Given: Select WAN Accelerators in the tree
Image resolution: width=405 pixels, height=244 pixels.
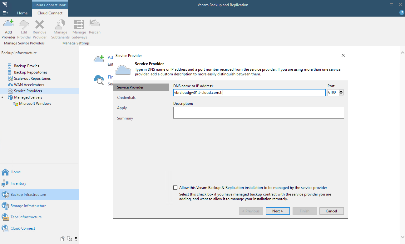Looking at the screenshot, I should [29, 85].
